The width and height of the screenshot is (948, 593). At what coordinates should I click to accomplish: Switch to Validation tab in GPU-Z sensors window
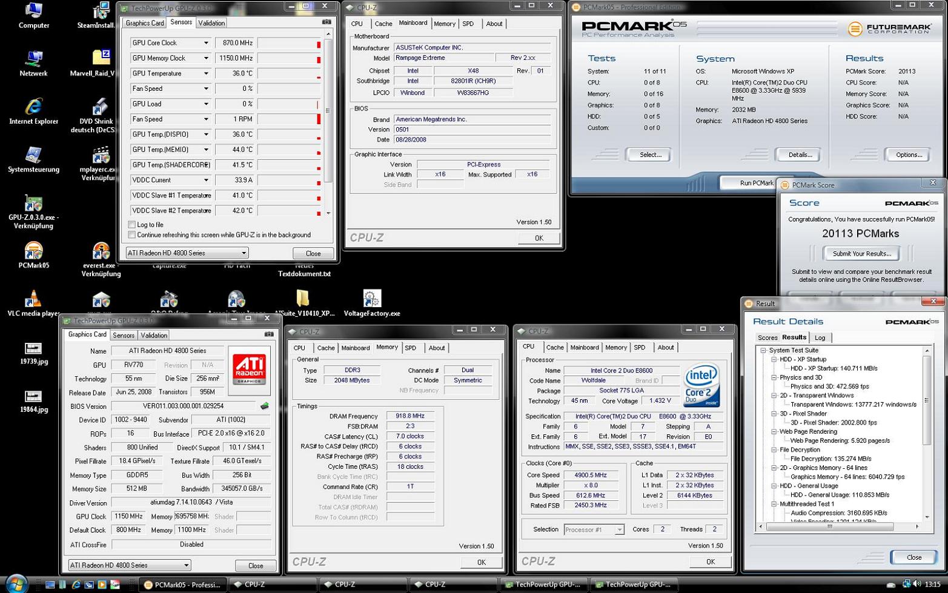[211, 23]
